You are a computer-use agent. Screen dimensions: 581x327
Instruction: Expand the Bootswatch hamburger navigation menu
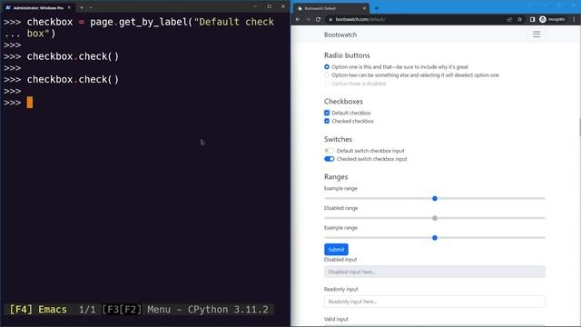point(537,35)
